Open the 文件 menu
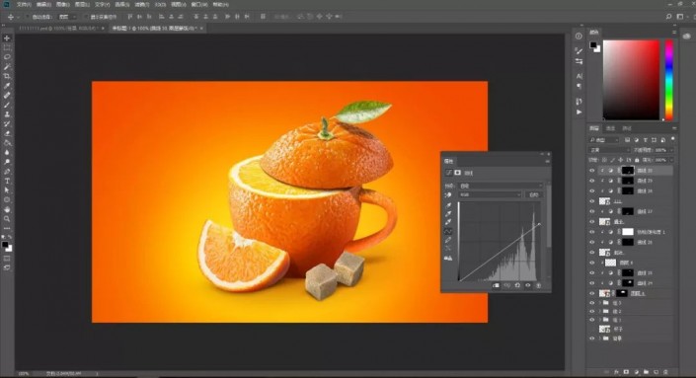The height and width of the screenshot is (378, 696). 24,4
